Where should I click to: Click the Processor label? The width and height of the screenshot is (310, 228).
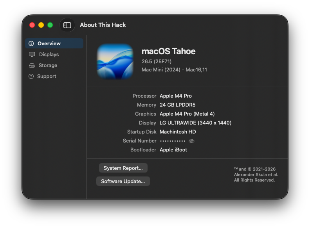tap(144, 96)
